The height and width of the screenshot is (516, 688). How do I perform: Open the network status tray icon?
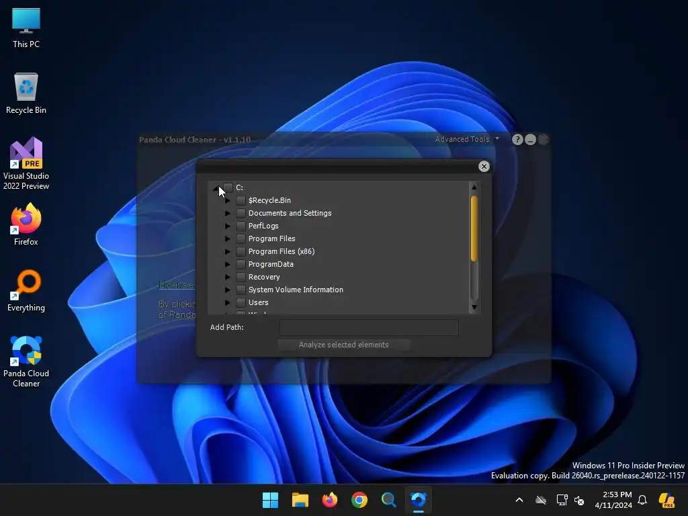[562, 500]
